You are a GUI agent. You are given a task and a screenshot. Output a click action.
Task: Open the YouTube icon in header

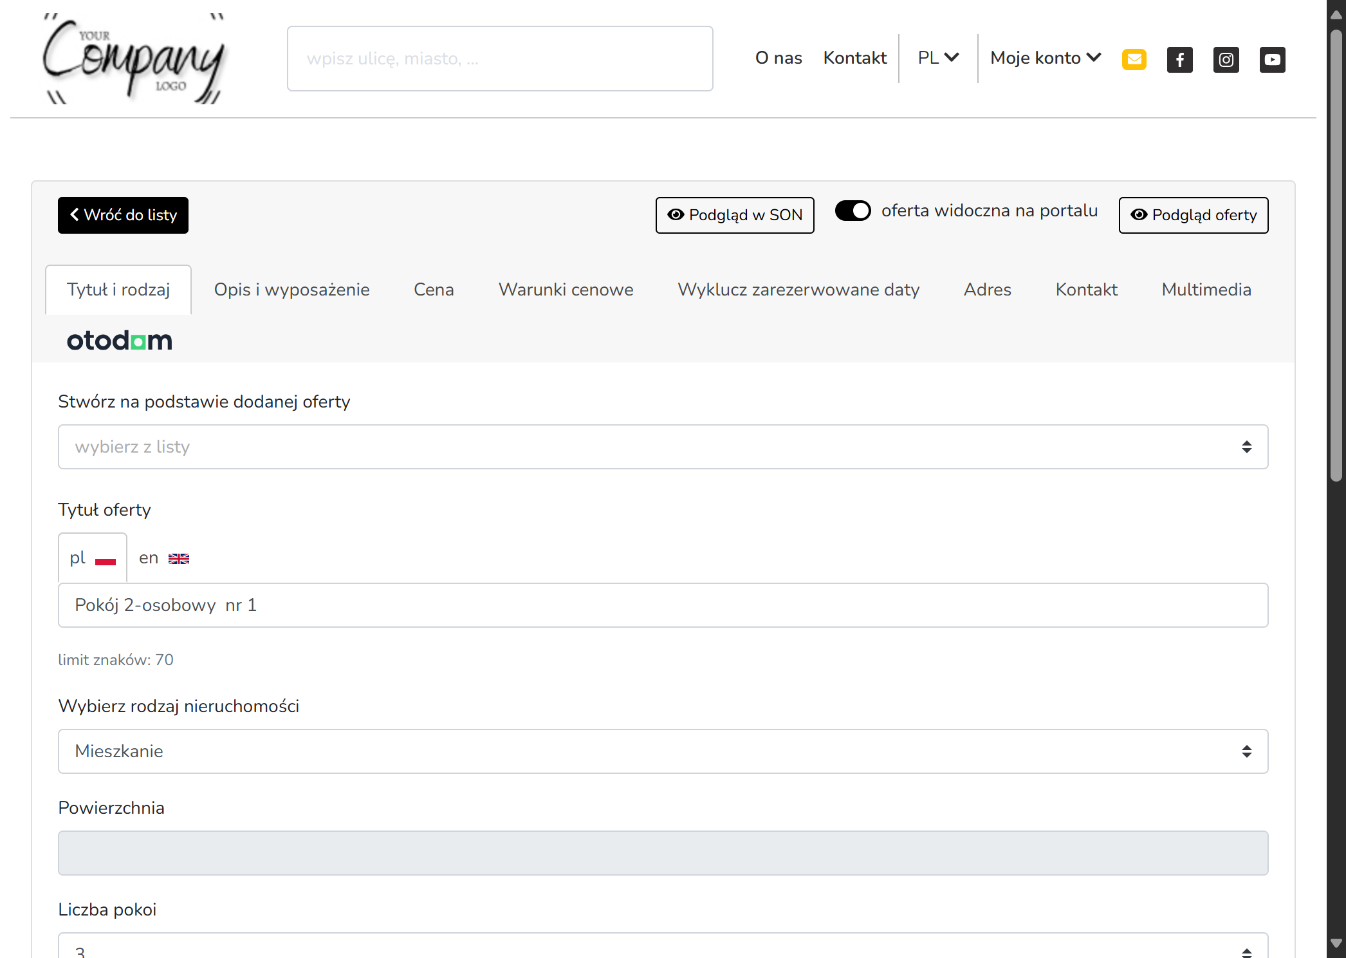1273,59
